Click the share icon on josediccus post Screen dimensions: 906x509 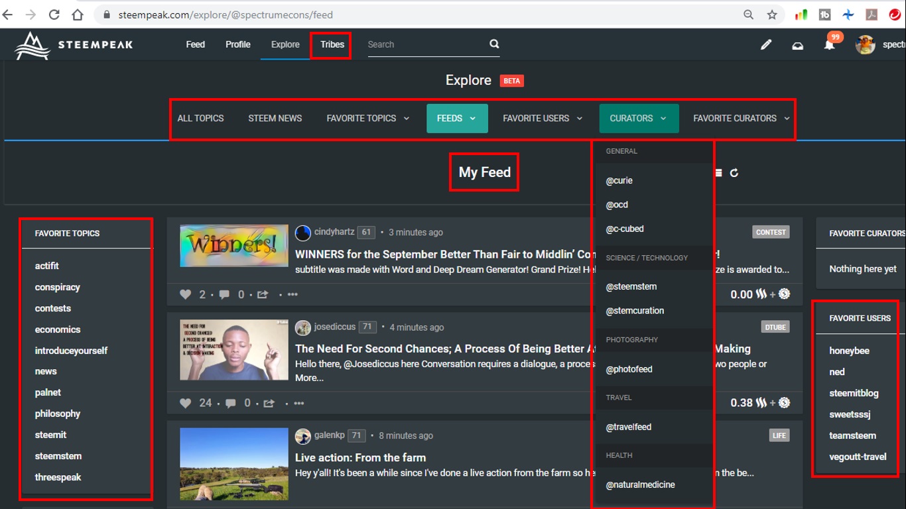pyautogui.click(x=269, y=403)
